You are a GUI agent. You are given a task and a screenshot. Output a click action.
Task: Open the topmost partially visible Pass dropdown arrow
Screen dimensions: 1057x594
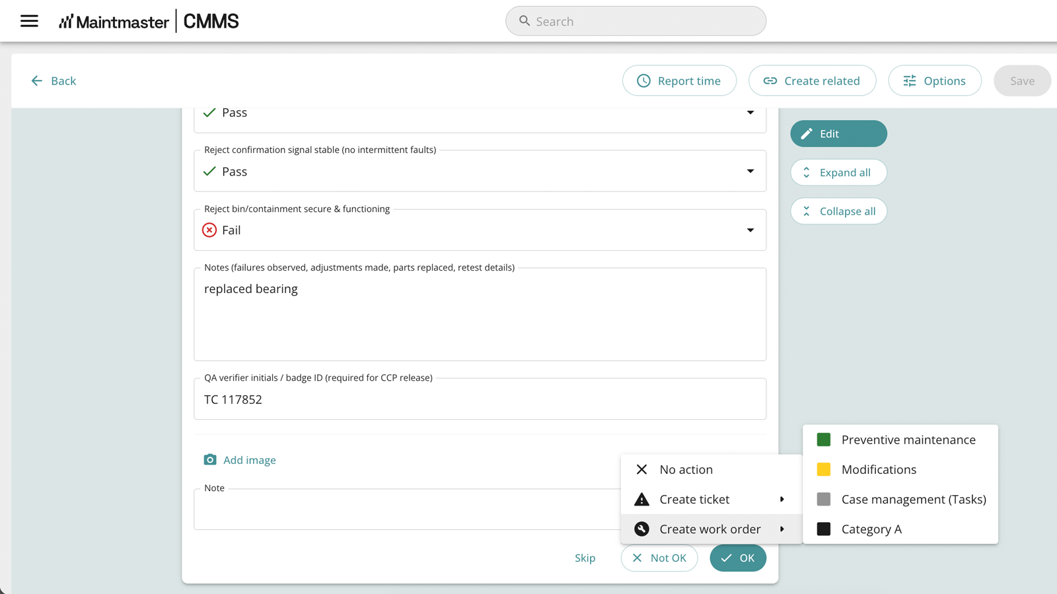click(x=750, y=112)
